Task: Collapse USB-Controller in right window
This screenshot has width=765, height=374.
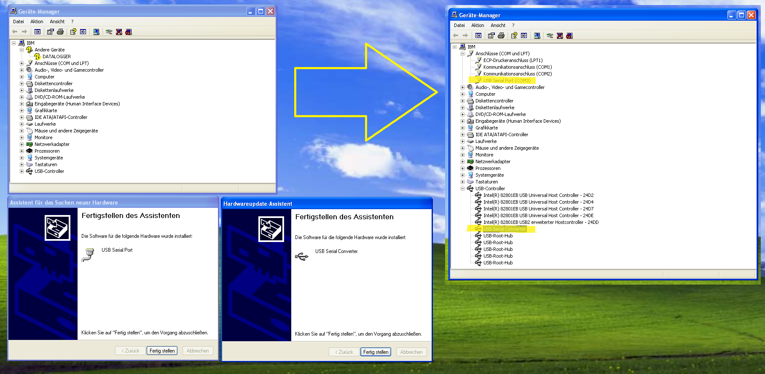Action: (462, 188)
